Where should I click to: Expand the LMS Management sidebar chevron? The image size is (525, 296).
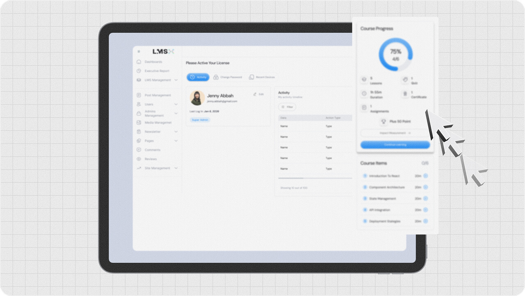[176, 80]
